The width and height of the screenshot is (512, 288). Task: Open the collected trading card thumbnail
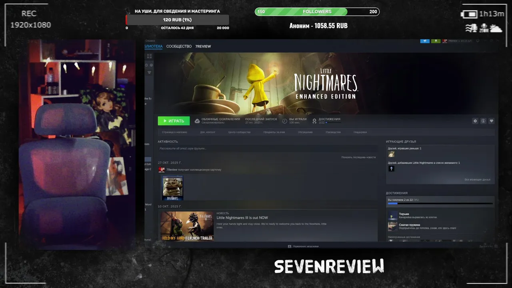point(172,188)
